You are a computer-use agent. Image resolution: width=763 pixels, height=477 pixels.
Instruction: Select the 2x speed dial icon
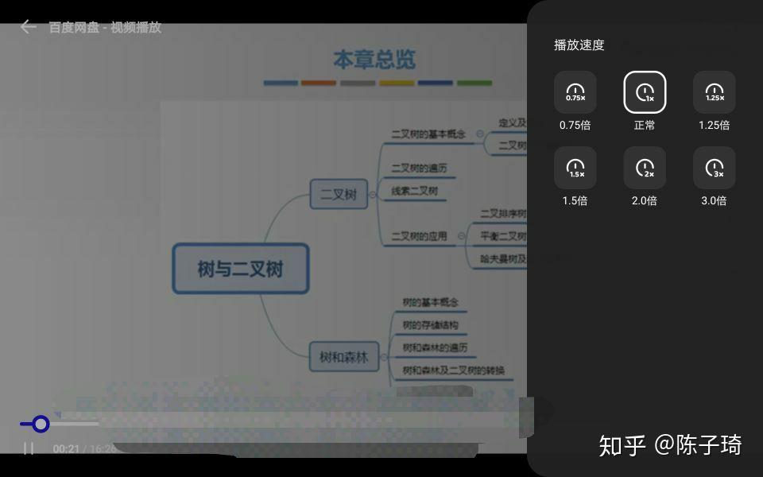[x=644, y=169]
